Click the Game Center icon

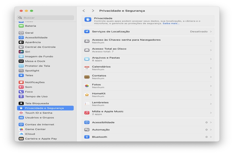pos(21,129)
